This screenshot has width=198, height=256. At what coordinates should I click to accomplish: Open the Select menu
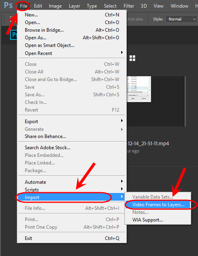(x=110, y=6)
